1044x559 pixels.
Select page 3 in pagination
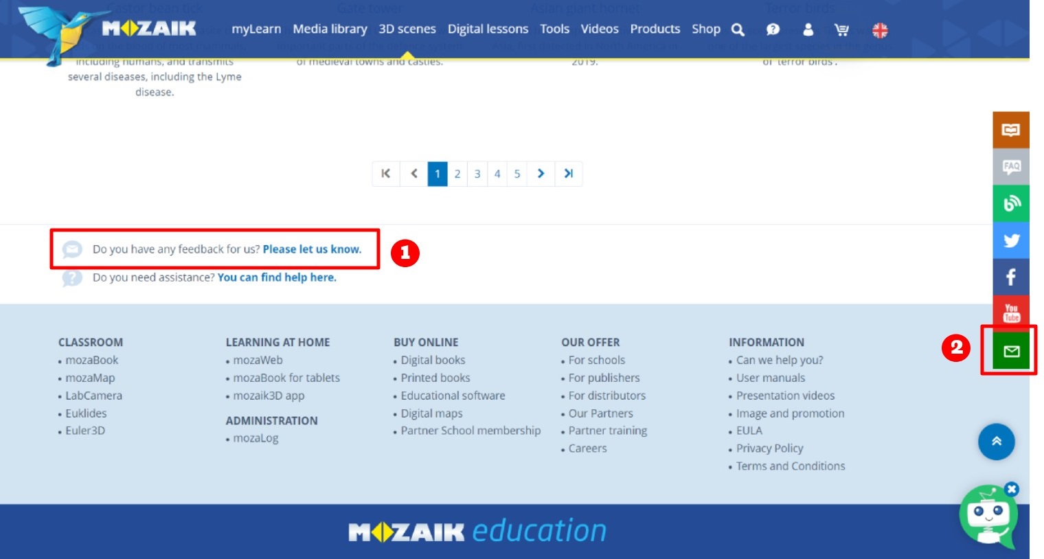[477, 174]
